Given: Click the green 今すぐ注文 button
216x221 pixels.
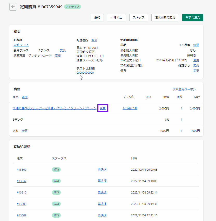Looking at the screenshot, I should coord(193,17).
